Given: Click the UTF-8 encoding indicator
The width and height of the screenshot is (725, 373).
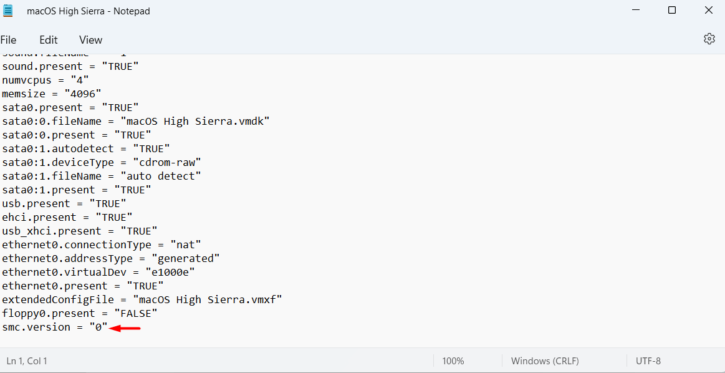Looking at the screenshot, I should [x=648, y=361].
